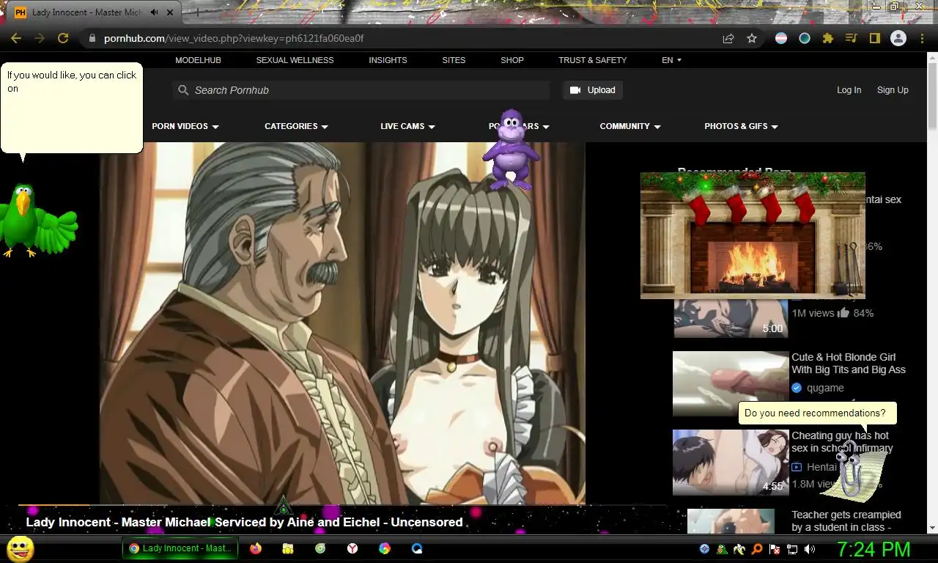Image resolution: width=938 pixels, height=563 pixels.
Task: Open the Chrome three-dot menu
Action: click(x=922, y=38)
